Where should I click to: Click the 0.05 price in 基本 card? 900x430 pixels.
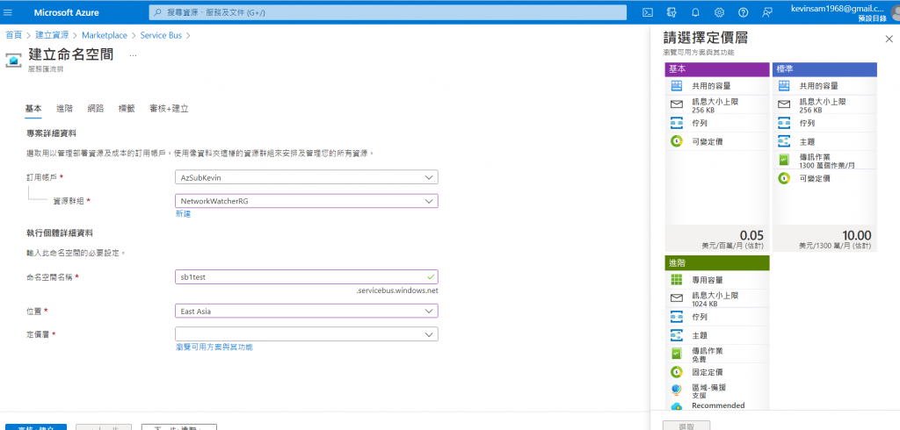[x=751, y=235]
